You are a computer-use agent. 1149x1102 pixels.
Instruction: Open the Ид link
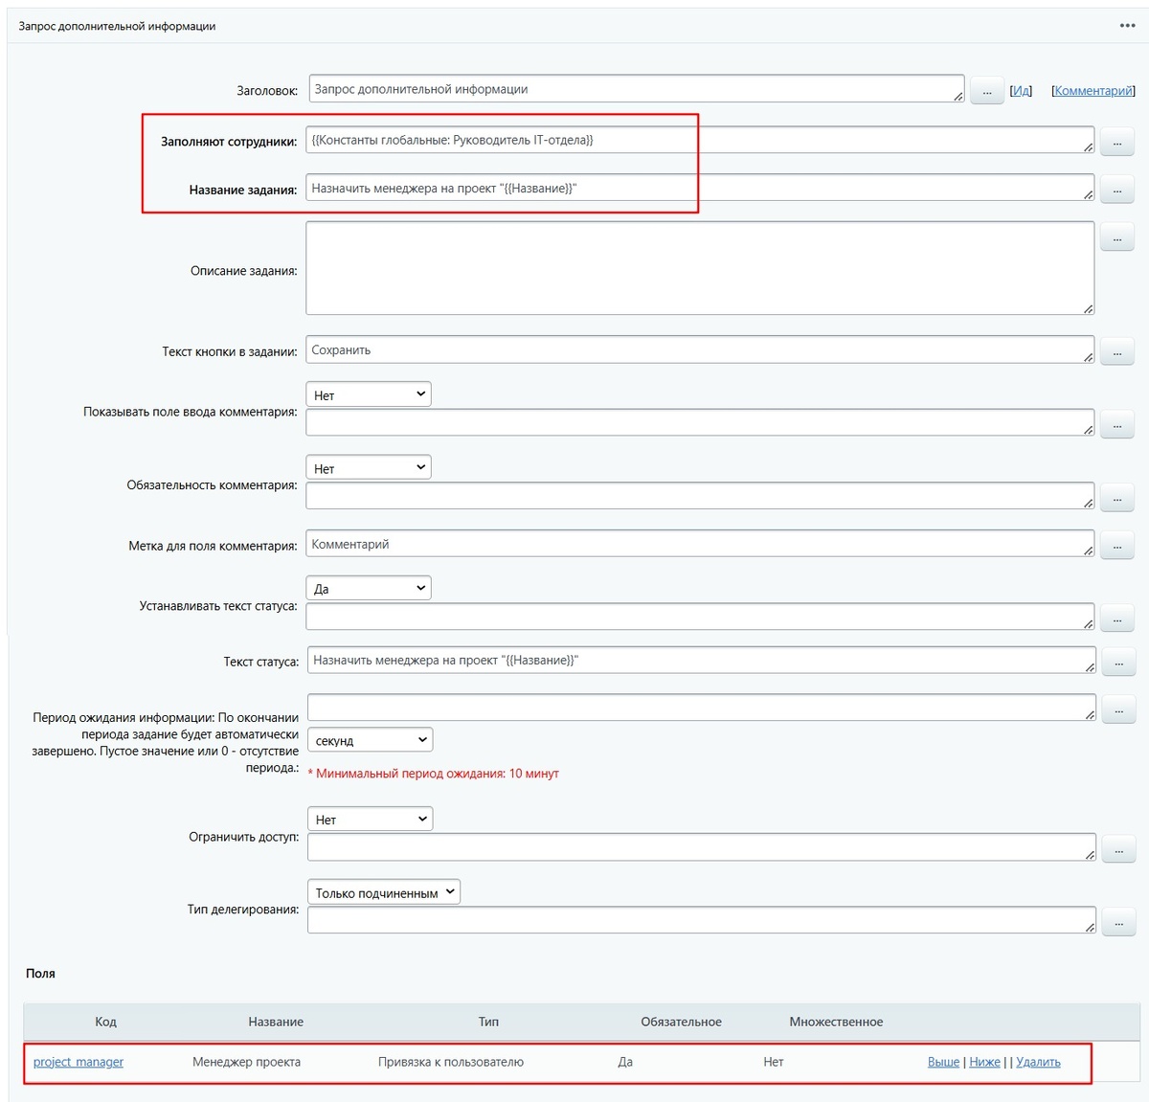(1021, 90)
